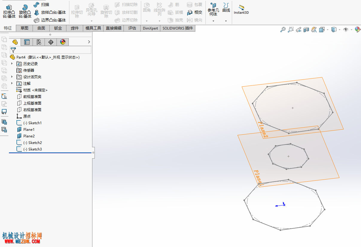
Task: Expand the Fillet (圆角) dropdown arrow
Action: 147,21
